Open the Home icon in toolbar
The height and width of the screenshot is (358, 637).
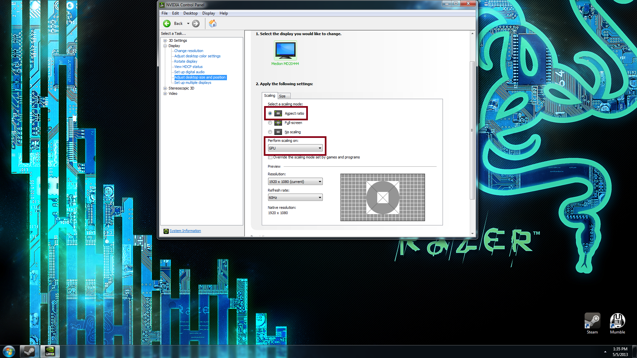click(x=213, y=24)
